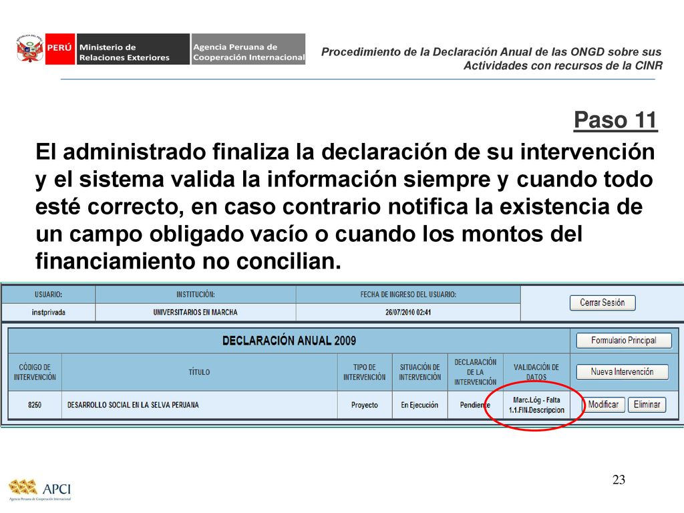The image size is (684, 513).
Task: Click the DECLARACIÓN ANUAL 2009 heading
Action: [289, 341]
